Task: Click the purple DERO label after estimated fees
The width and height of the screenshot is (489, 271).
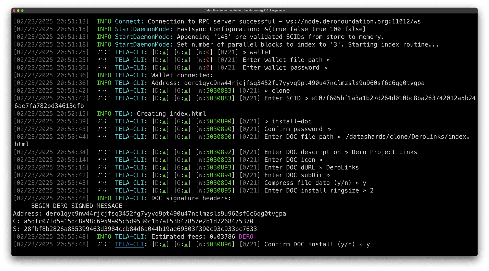Action: coord(246,237)
